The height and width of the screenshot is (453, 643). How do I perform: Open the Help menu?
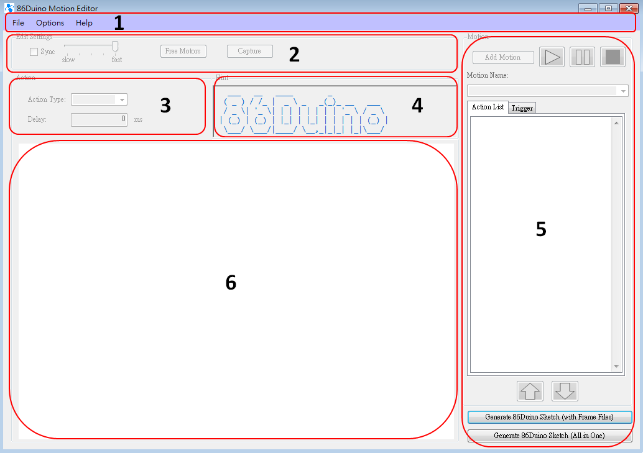84,23
